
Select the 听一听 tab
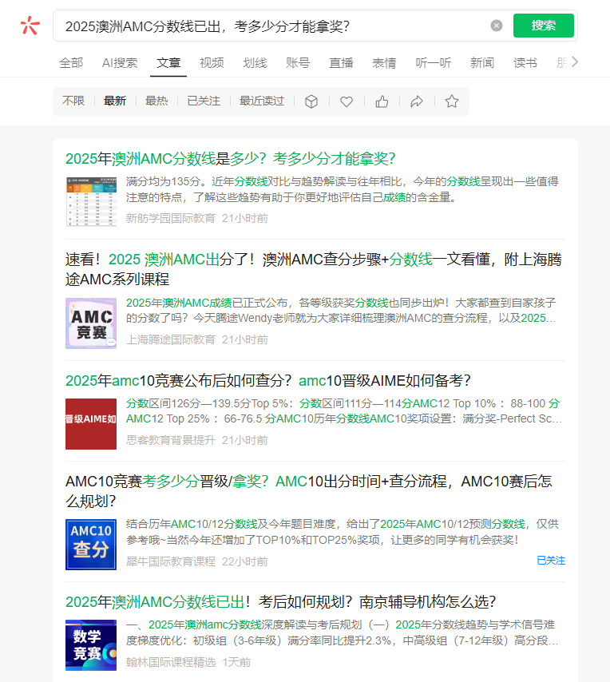[x=433, y=63]
